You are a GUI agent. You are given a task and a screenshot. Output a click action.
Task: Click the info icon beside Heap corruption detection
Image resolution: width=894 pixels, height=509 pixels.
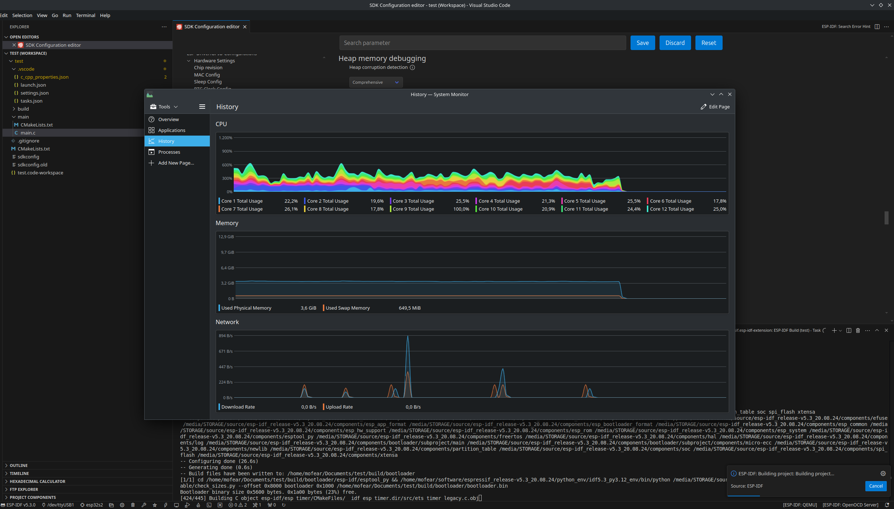[412, 67]
